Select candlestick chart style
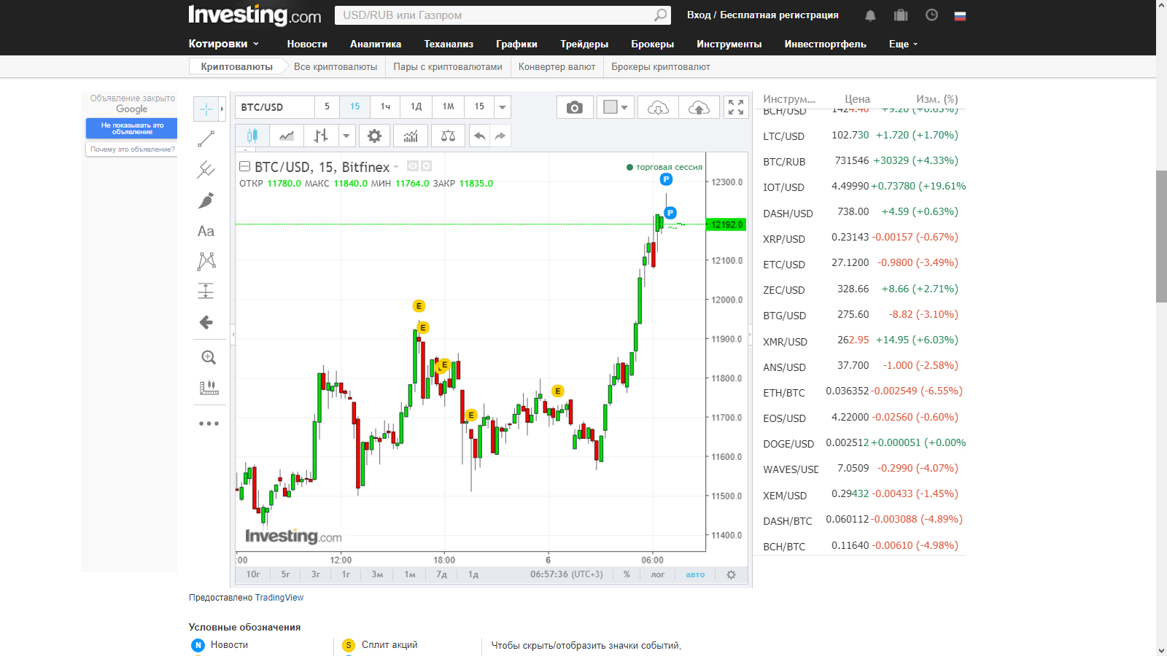The width and height of the screenshot is (1167, 656). (x=252, y=136)
